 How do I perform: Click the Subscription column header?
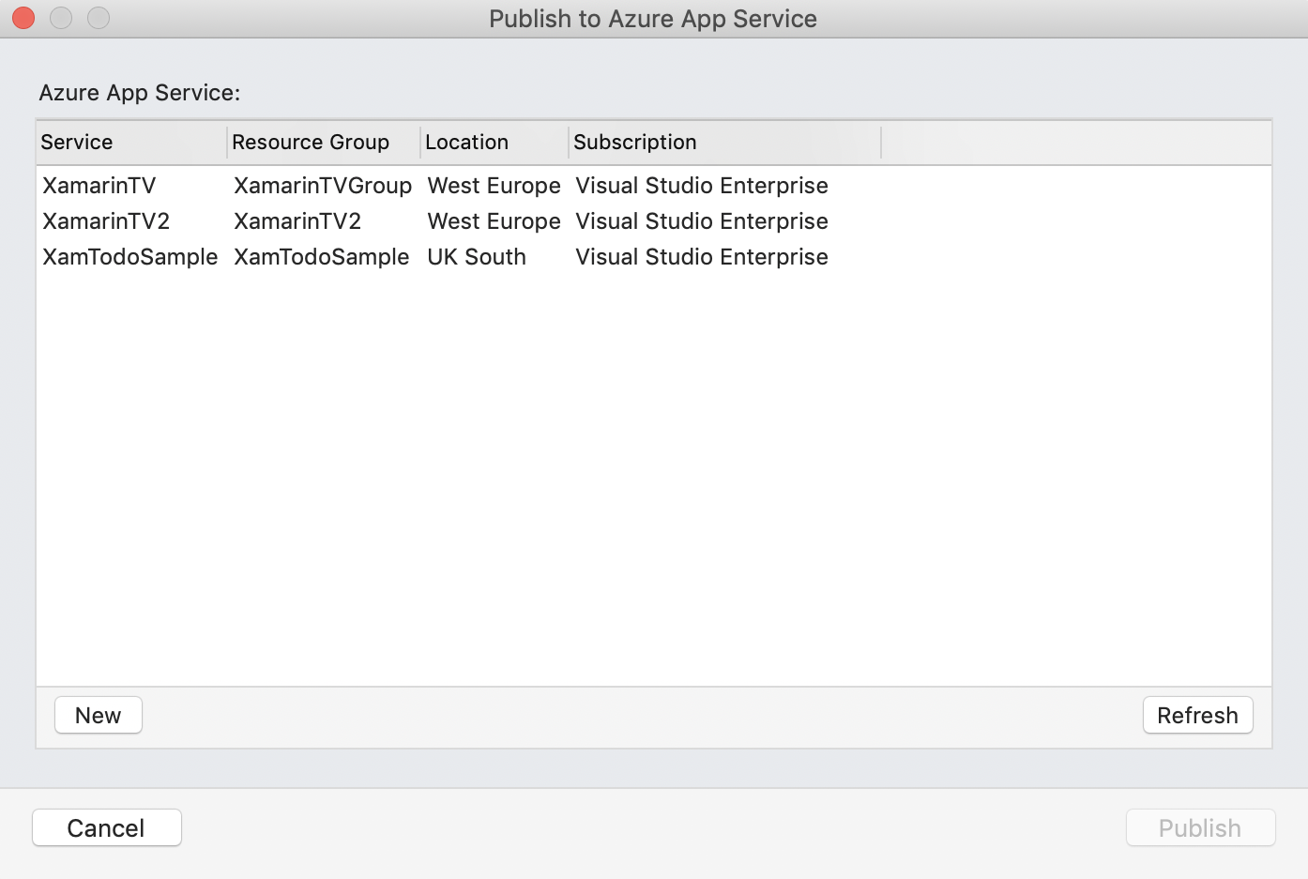click(724, 142)
